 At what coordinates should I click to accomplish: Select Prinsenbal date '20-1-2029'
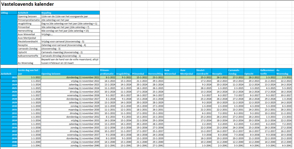[x=140, y=102]
